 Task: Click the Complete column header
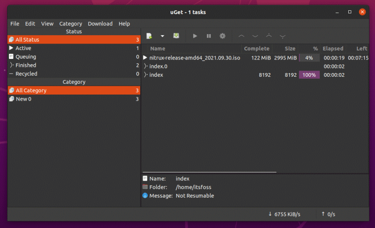(256, 49)
